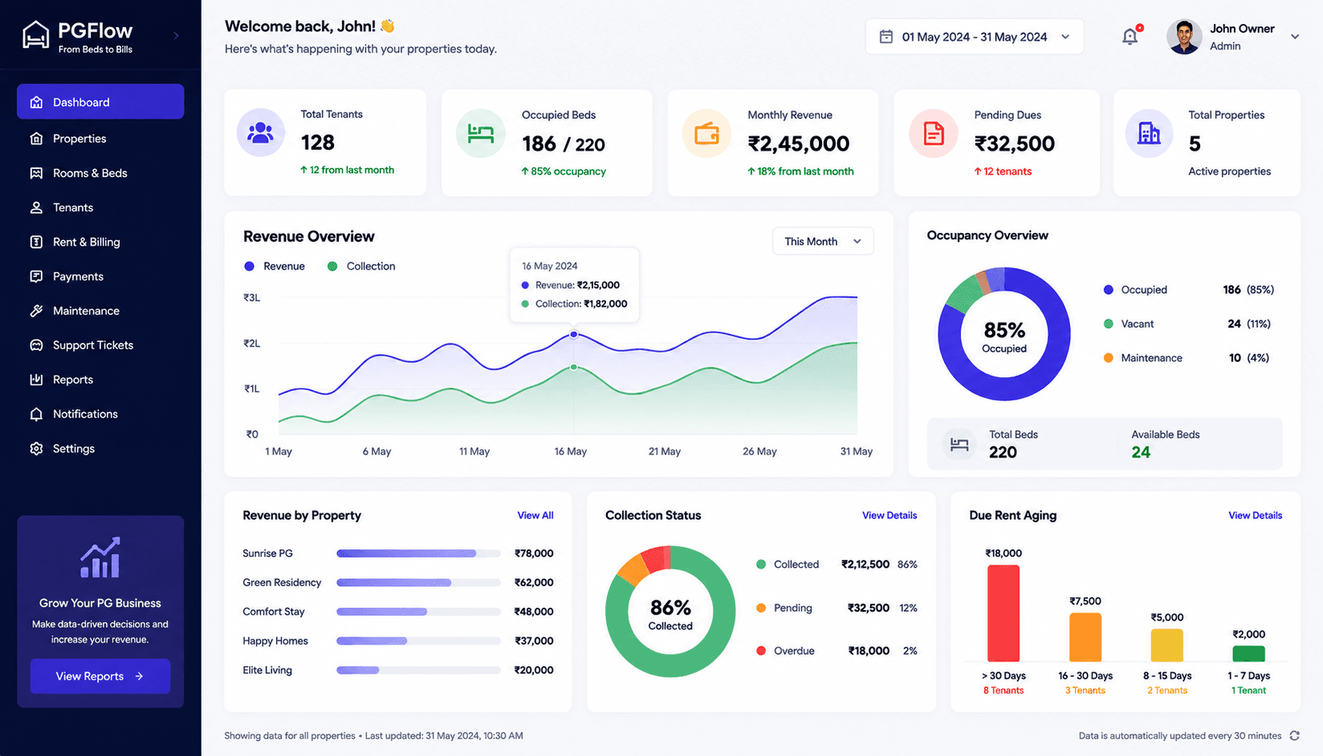
Task: Click the calendar icon in date picker
Action: point(886,37)
